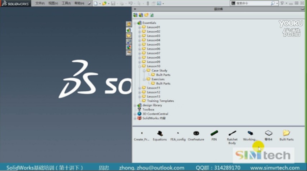Click the magnifier icon in search box
Image resolution: width=307 pixels, height=171 pixels.
click(x=273, y=3)
